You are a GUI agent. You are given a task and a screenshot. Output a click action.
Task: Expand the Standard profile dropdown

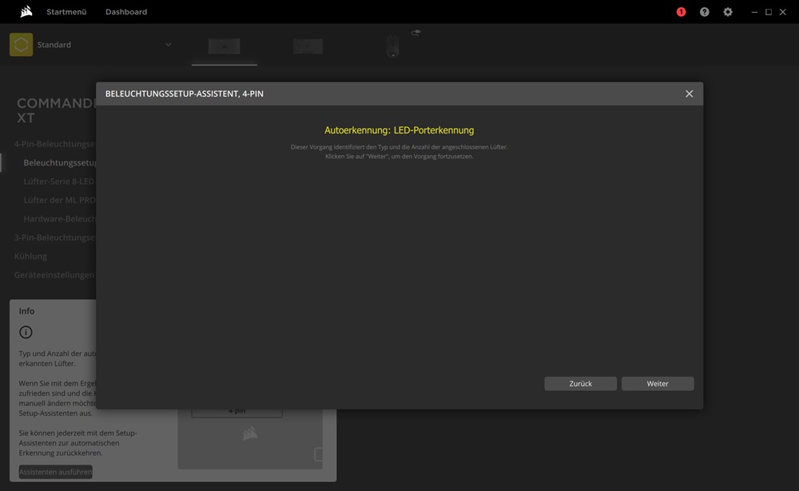pos(168,44)
